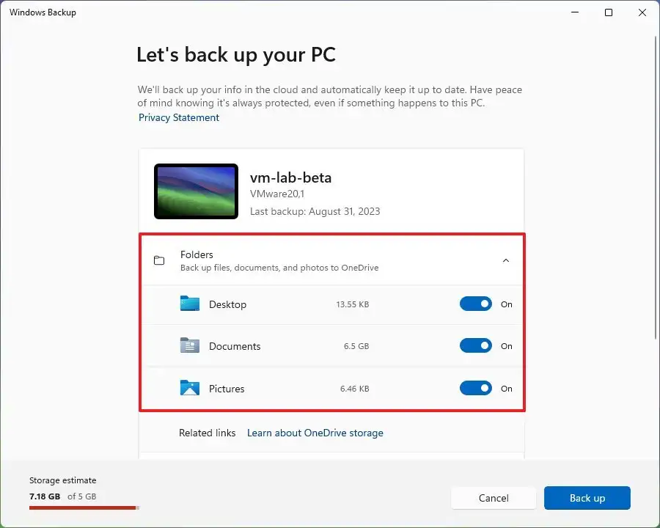Turn off Documents backup toggle
This screenshot has width=660, height=528.
click(475, 345)
